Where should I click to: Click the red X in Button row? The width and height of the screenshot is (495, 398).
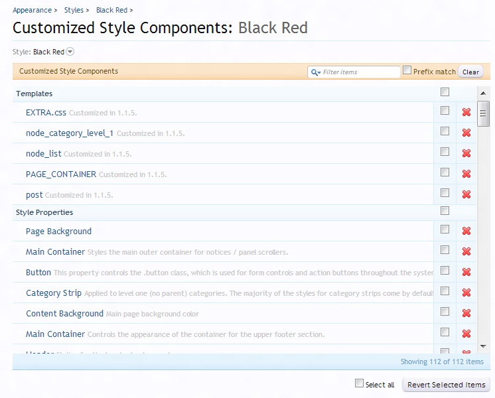click(466, 272)
